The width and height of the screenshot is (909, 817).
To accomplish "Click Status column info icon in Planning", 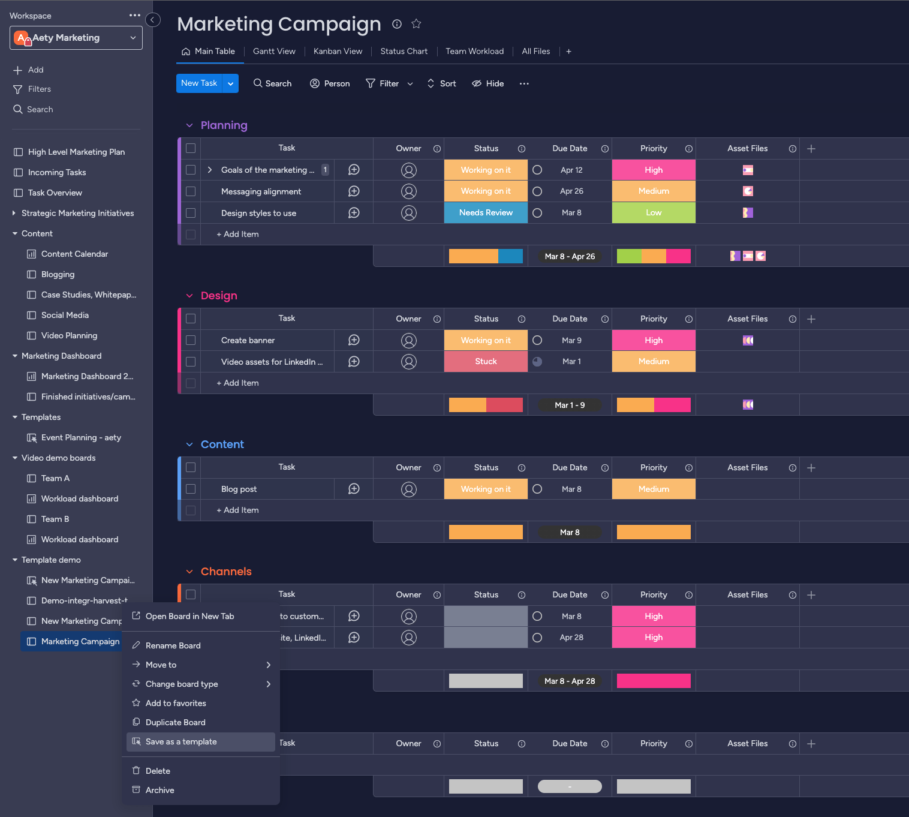I will (522, 149).
